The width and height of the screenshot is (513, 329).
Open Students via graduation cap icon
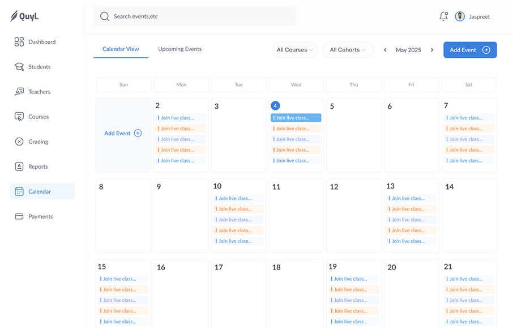click(x=19, y=67)
